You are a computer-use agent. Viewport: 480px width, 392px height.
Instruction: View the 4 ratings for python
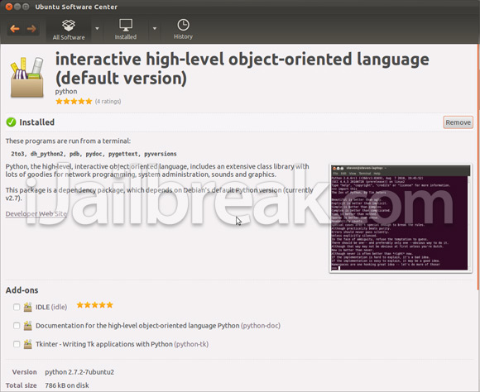pos(108,101)
